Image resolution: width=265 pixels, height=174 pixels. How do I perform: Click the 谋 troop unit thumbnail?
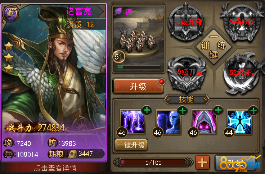(x=139, y=39)
